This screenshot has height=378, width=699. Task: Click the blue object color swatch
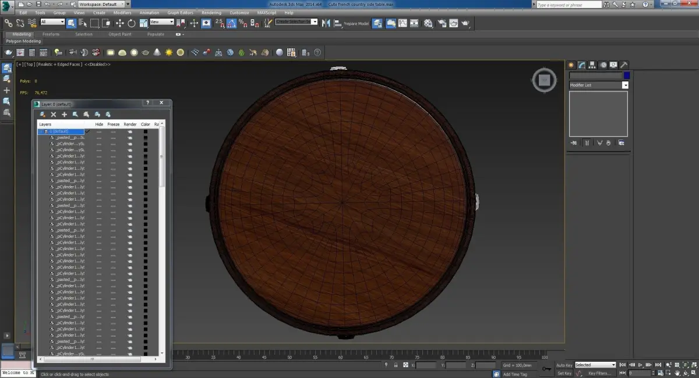[626, 76]
